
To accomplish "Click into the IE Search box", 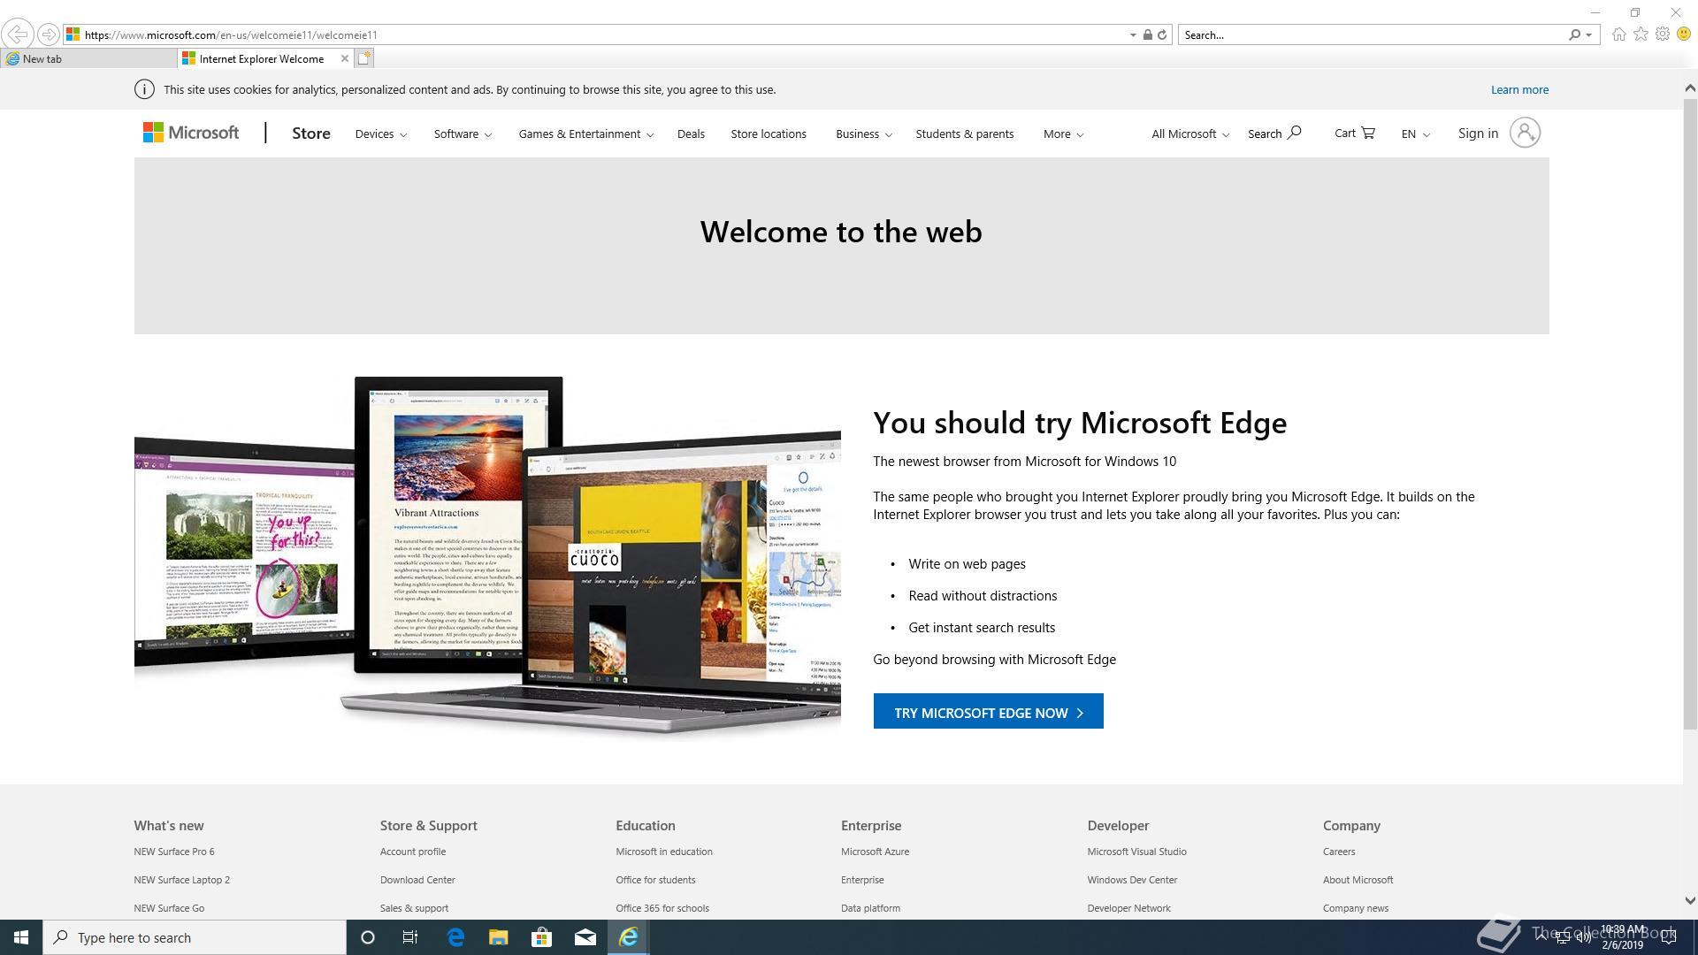I will pyautogui.click(x=1371, y=35).
